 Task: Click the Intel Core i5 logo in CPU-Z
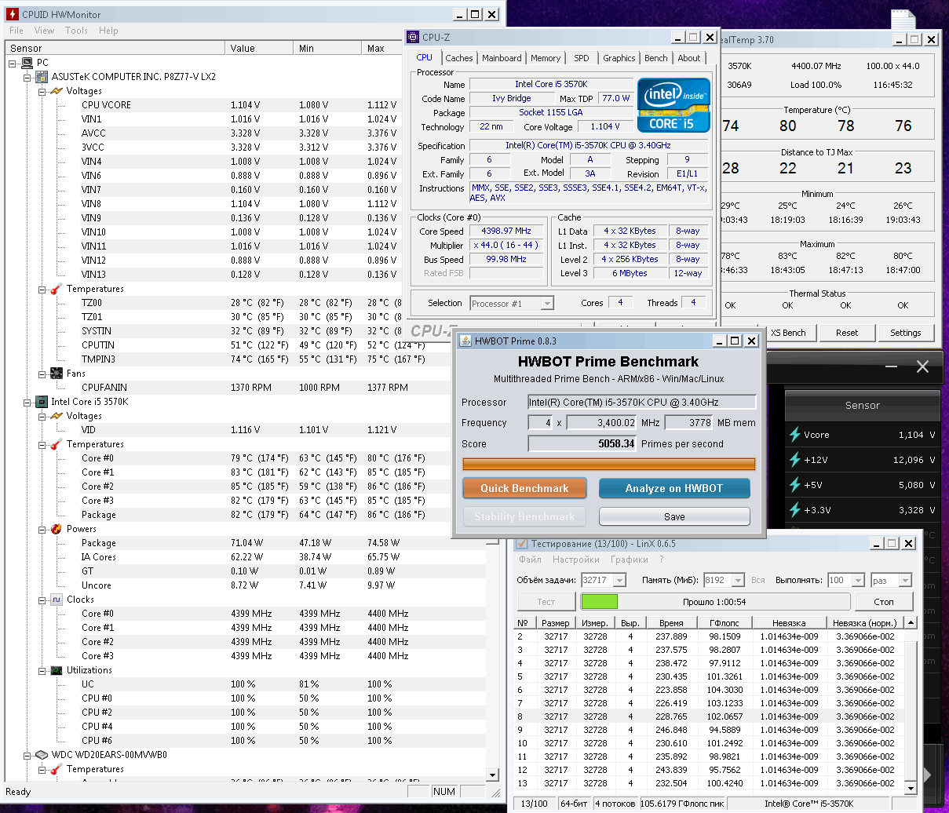pos(673,105)
